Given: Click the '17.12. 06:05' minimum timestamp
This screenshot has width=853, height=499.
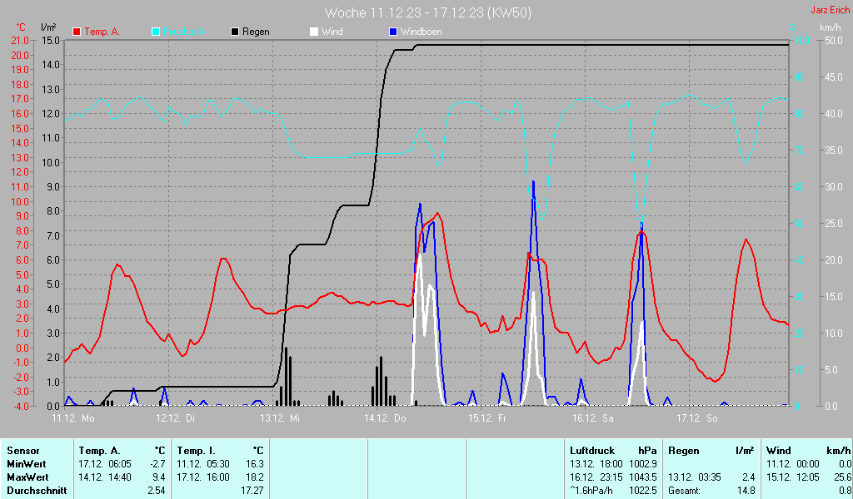Looking at the screenshot, I should pyautogui.click(x=105, y=464).
